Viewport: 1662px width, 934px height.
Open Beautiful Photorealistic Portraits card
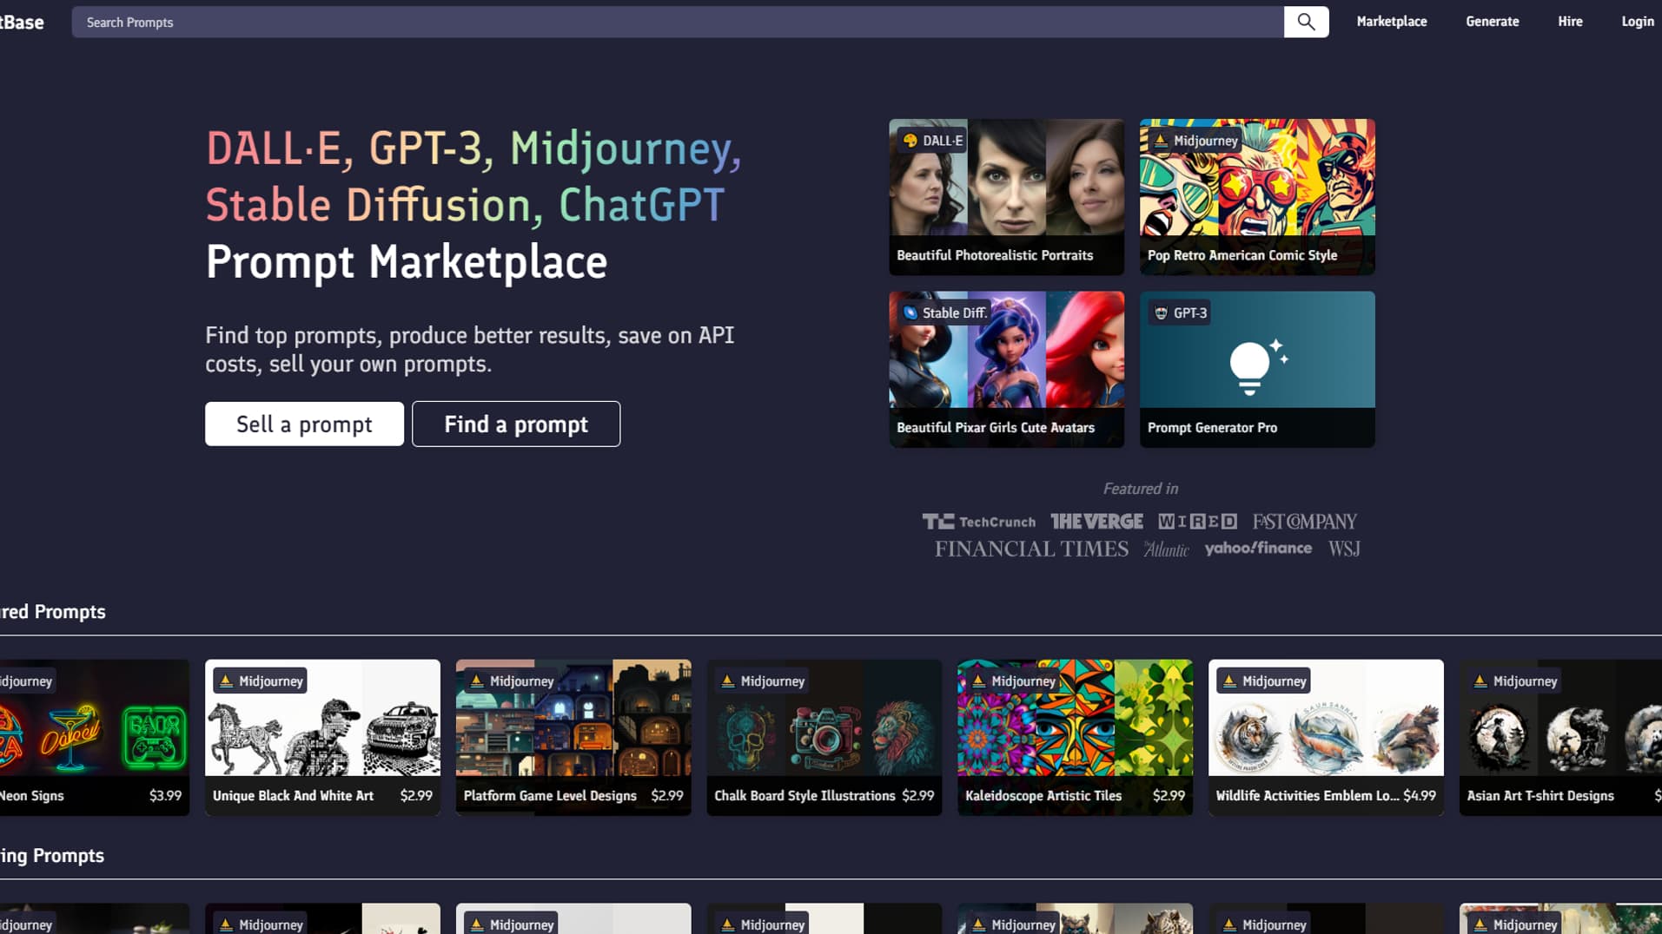pyautogui.click(x=1006, y=197)
